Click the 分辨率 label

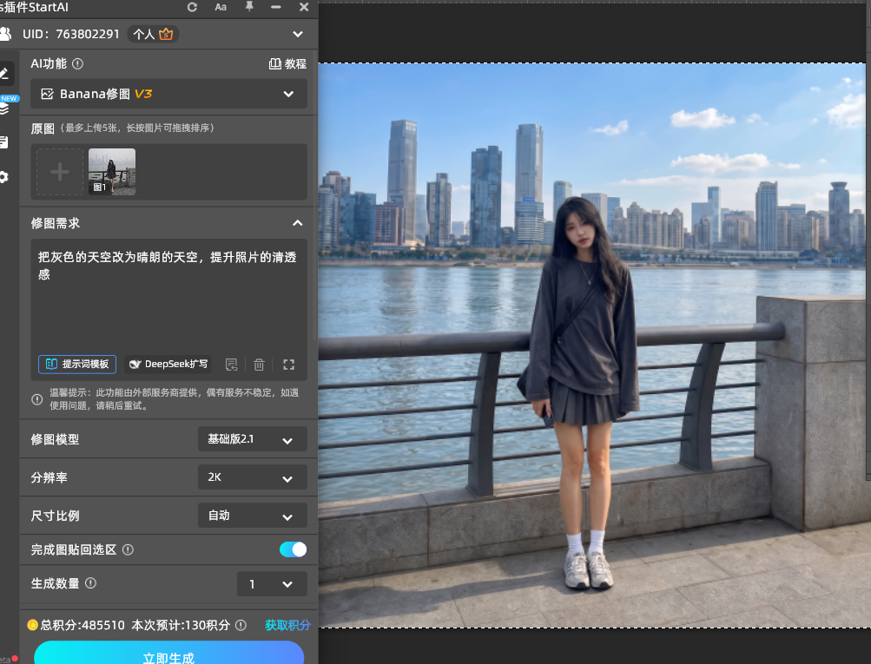coord(49,477)
